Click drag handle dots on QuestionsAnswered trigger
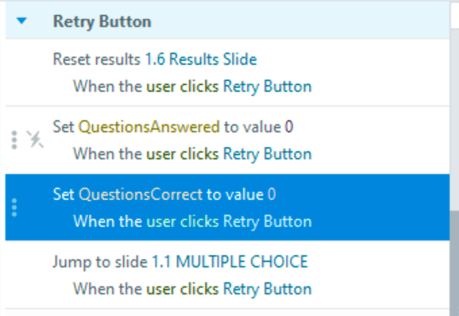Viewport: 459px width, 316px height. [x=15, y=139]
